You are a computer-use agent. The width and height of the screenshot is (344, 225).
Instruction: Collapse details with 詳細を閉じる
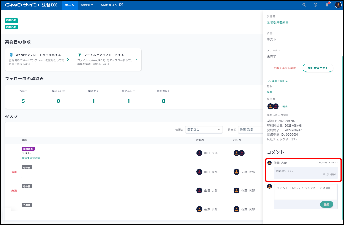(x=278, y=81)
